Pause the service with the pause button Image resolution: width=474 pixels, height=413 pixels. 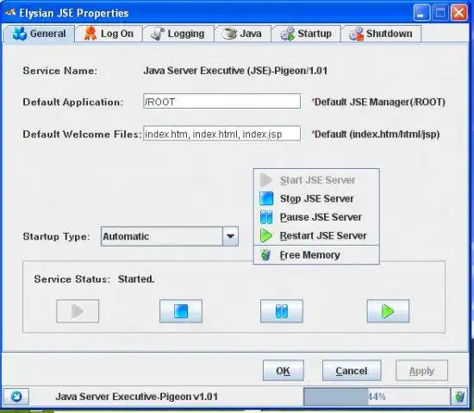[282, 311]
